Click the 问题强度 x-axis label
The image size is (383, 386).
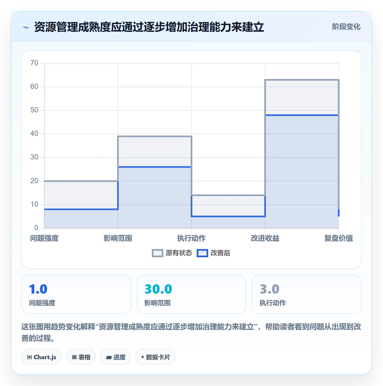tap(44, 238)
